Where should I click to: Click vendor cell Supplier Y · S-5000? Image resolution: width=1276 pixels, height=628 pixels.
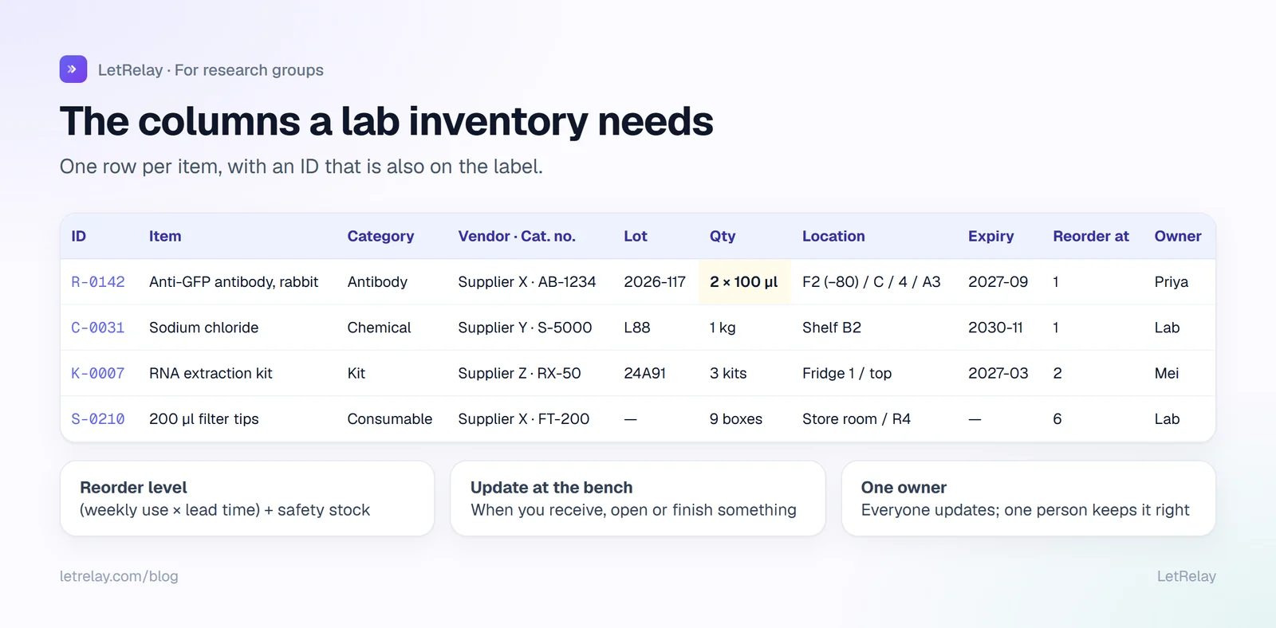pos(525,328)
